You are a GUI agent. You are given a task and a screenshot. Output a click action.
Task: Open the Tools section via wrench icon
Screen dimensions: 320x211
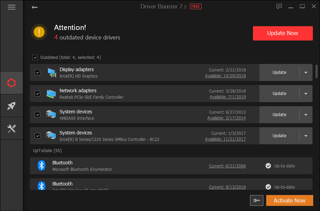[x=11, y=129]
